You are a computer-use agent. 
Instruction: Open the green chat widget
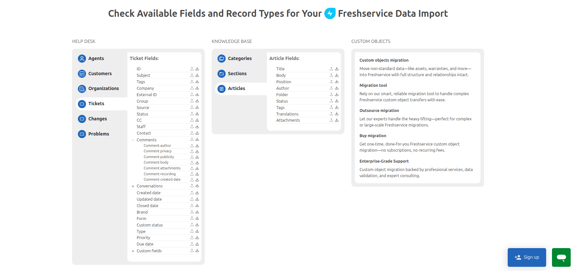[x=561, y=257]
